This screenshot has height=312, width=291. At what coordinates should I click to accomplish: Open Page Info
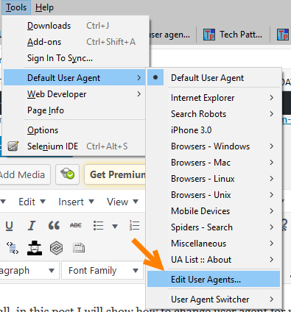(x=74, y=110)
